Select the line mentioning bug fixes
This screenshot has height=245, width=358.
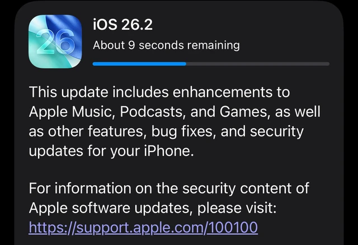tap(166, 131)
